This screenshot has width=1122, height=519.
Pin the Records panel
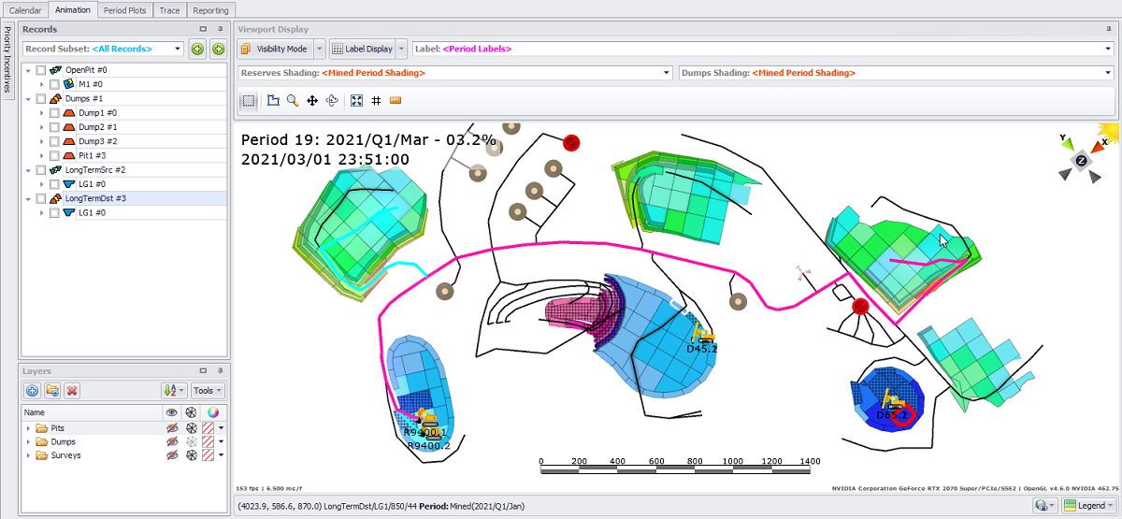tap(221, 29)
